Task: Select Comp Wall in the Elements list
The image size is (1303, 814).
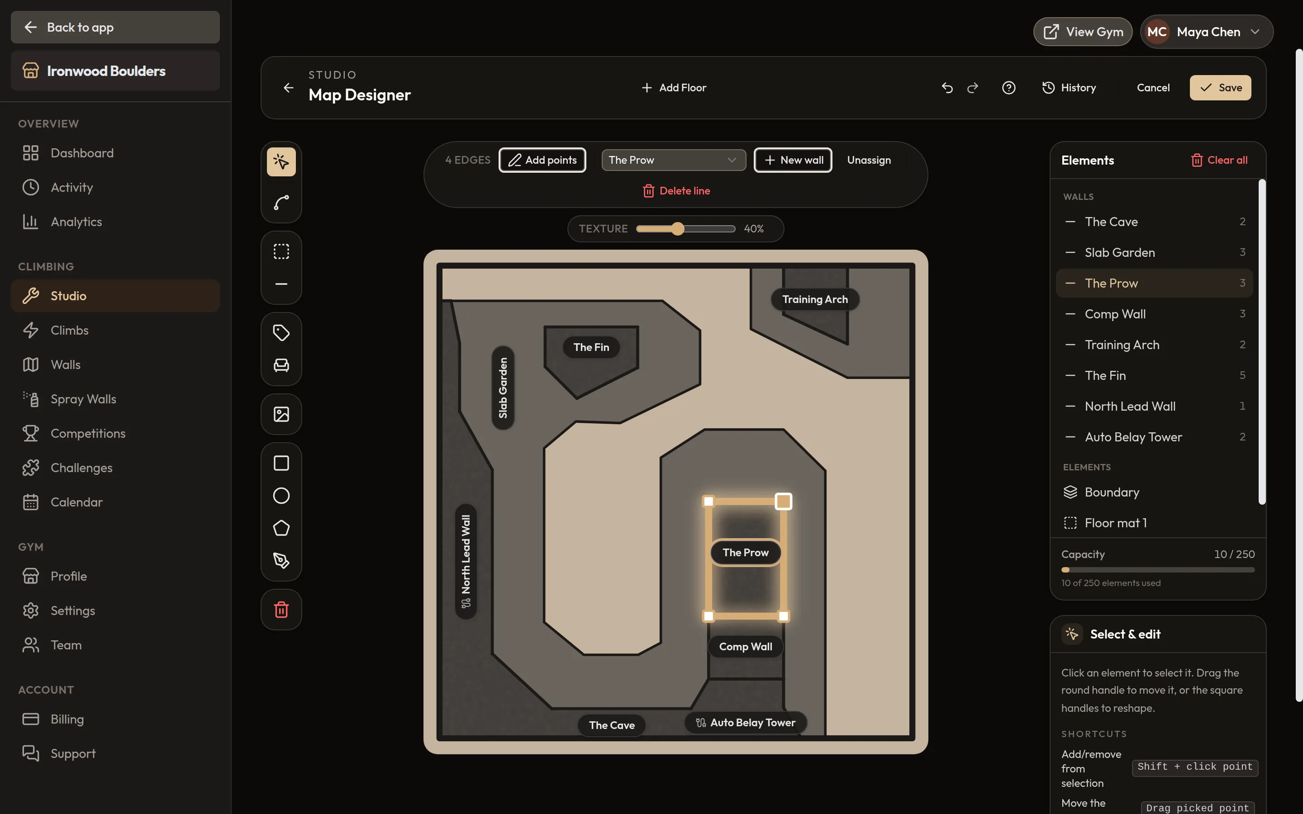Action: [1154, 314]
